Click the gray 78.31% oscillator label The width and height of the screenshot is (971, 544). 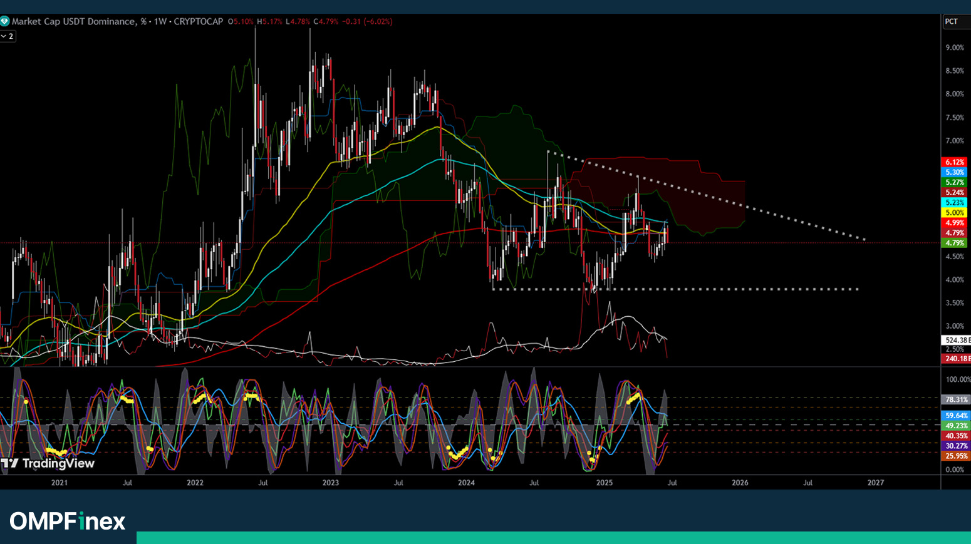click(956, 399)
